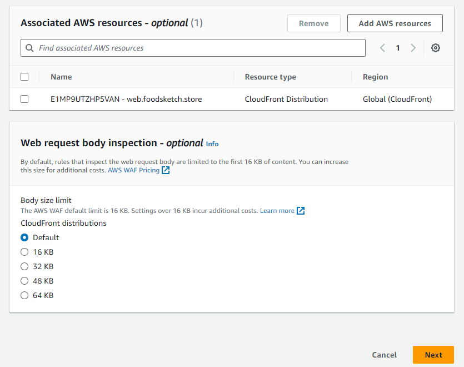Choose the 16 KB body size limit
This screenshot has width=464, height=367.
pos(24,252)
